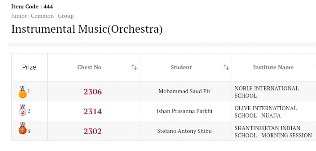
Task: Click the Institute Name column header
Action: click(x=273, y=67)
